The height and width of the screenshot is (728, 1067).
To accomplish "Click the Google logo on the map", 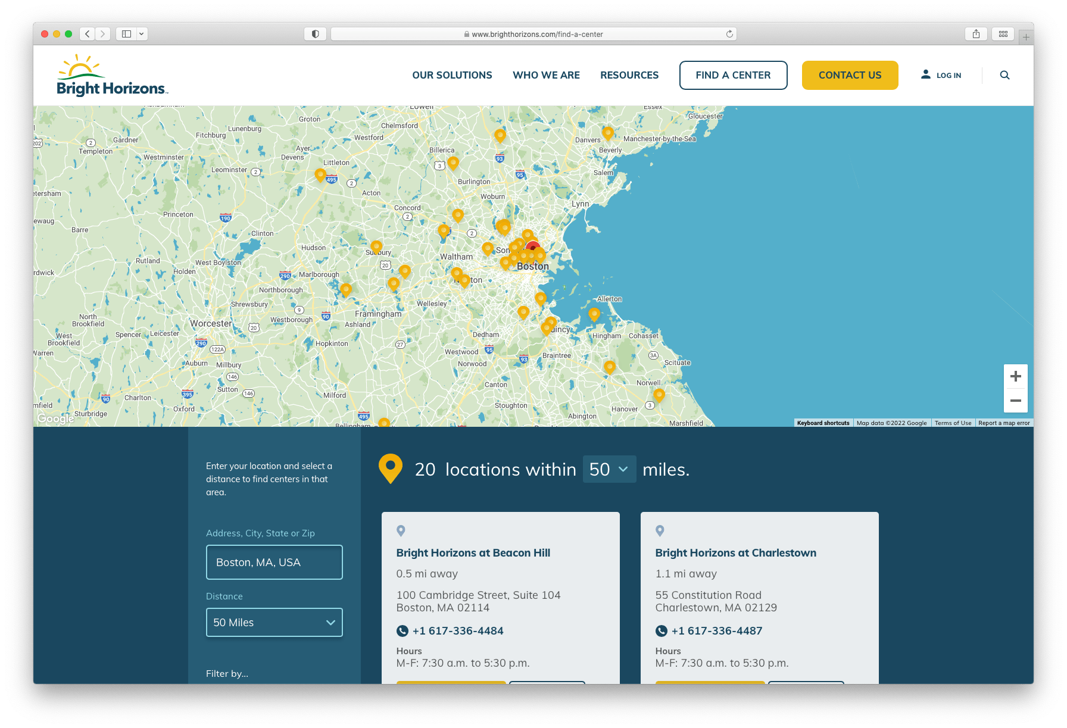I will [x=55, y=418].
